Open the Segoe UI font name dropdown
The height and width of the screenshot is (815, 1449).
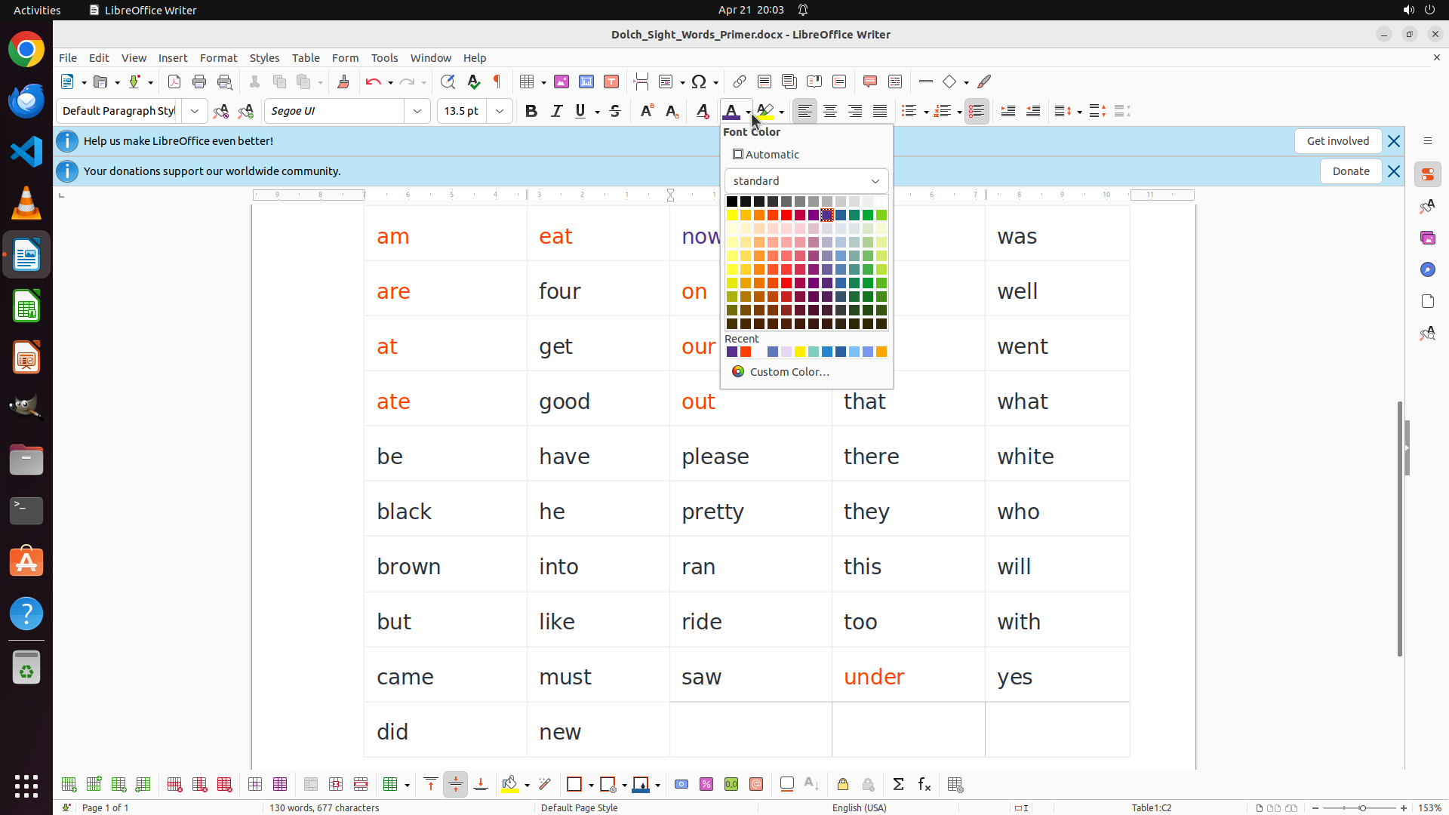(417, 111)
